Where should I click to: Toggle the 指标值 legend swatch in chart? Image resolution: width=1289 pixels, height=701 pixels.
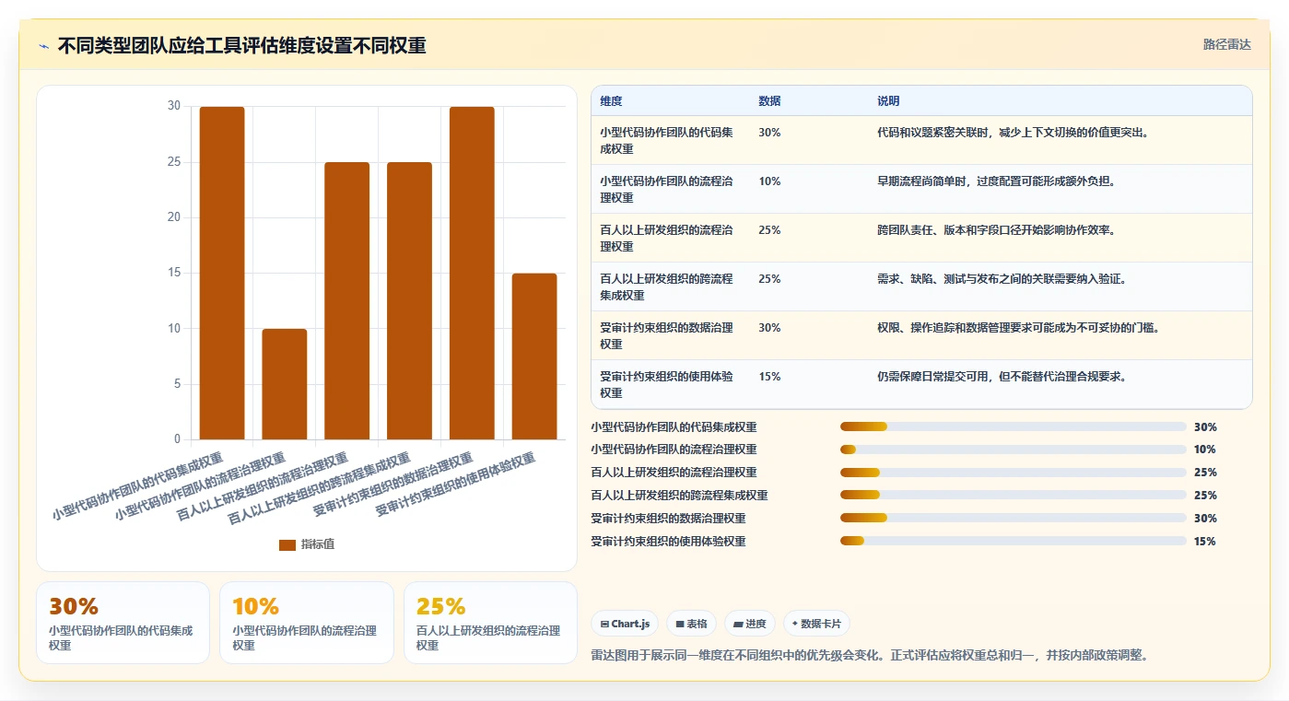[x=287, y=544]
